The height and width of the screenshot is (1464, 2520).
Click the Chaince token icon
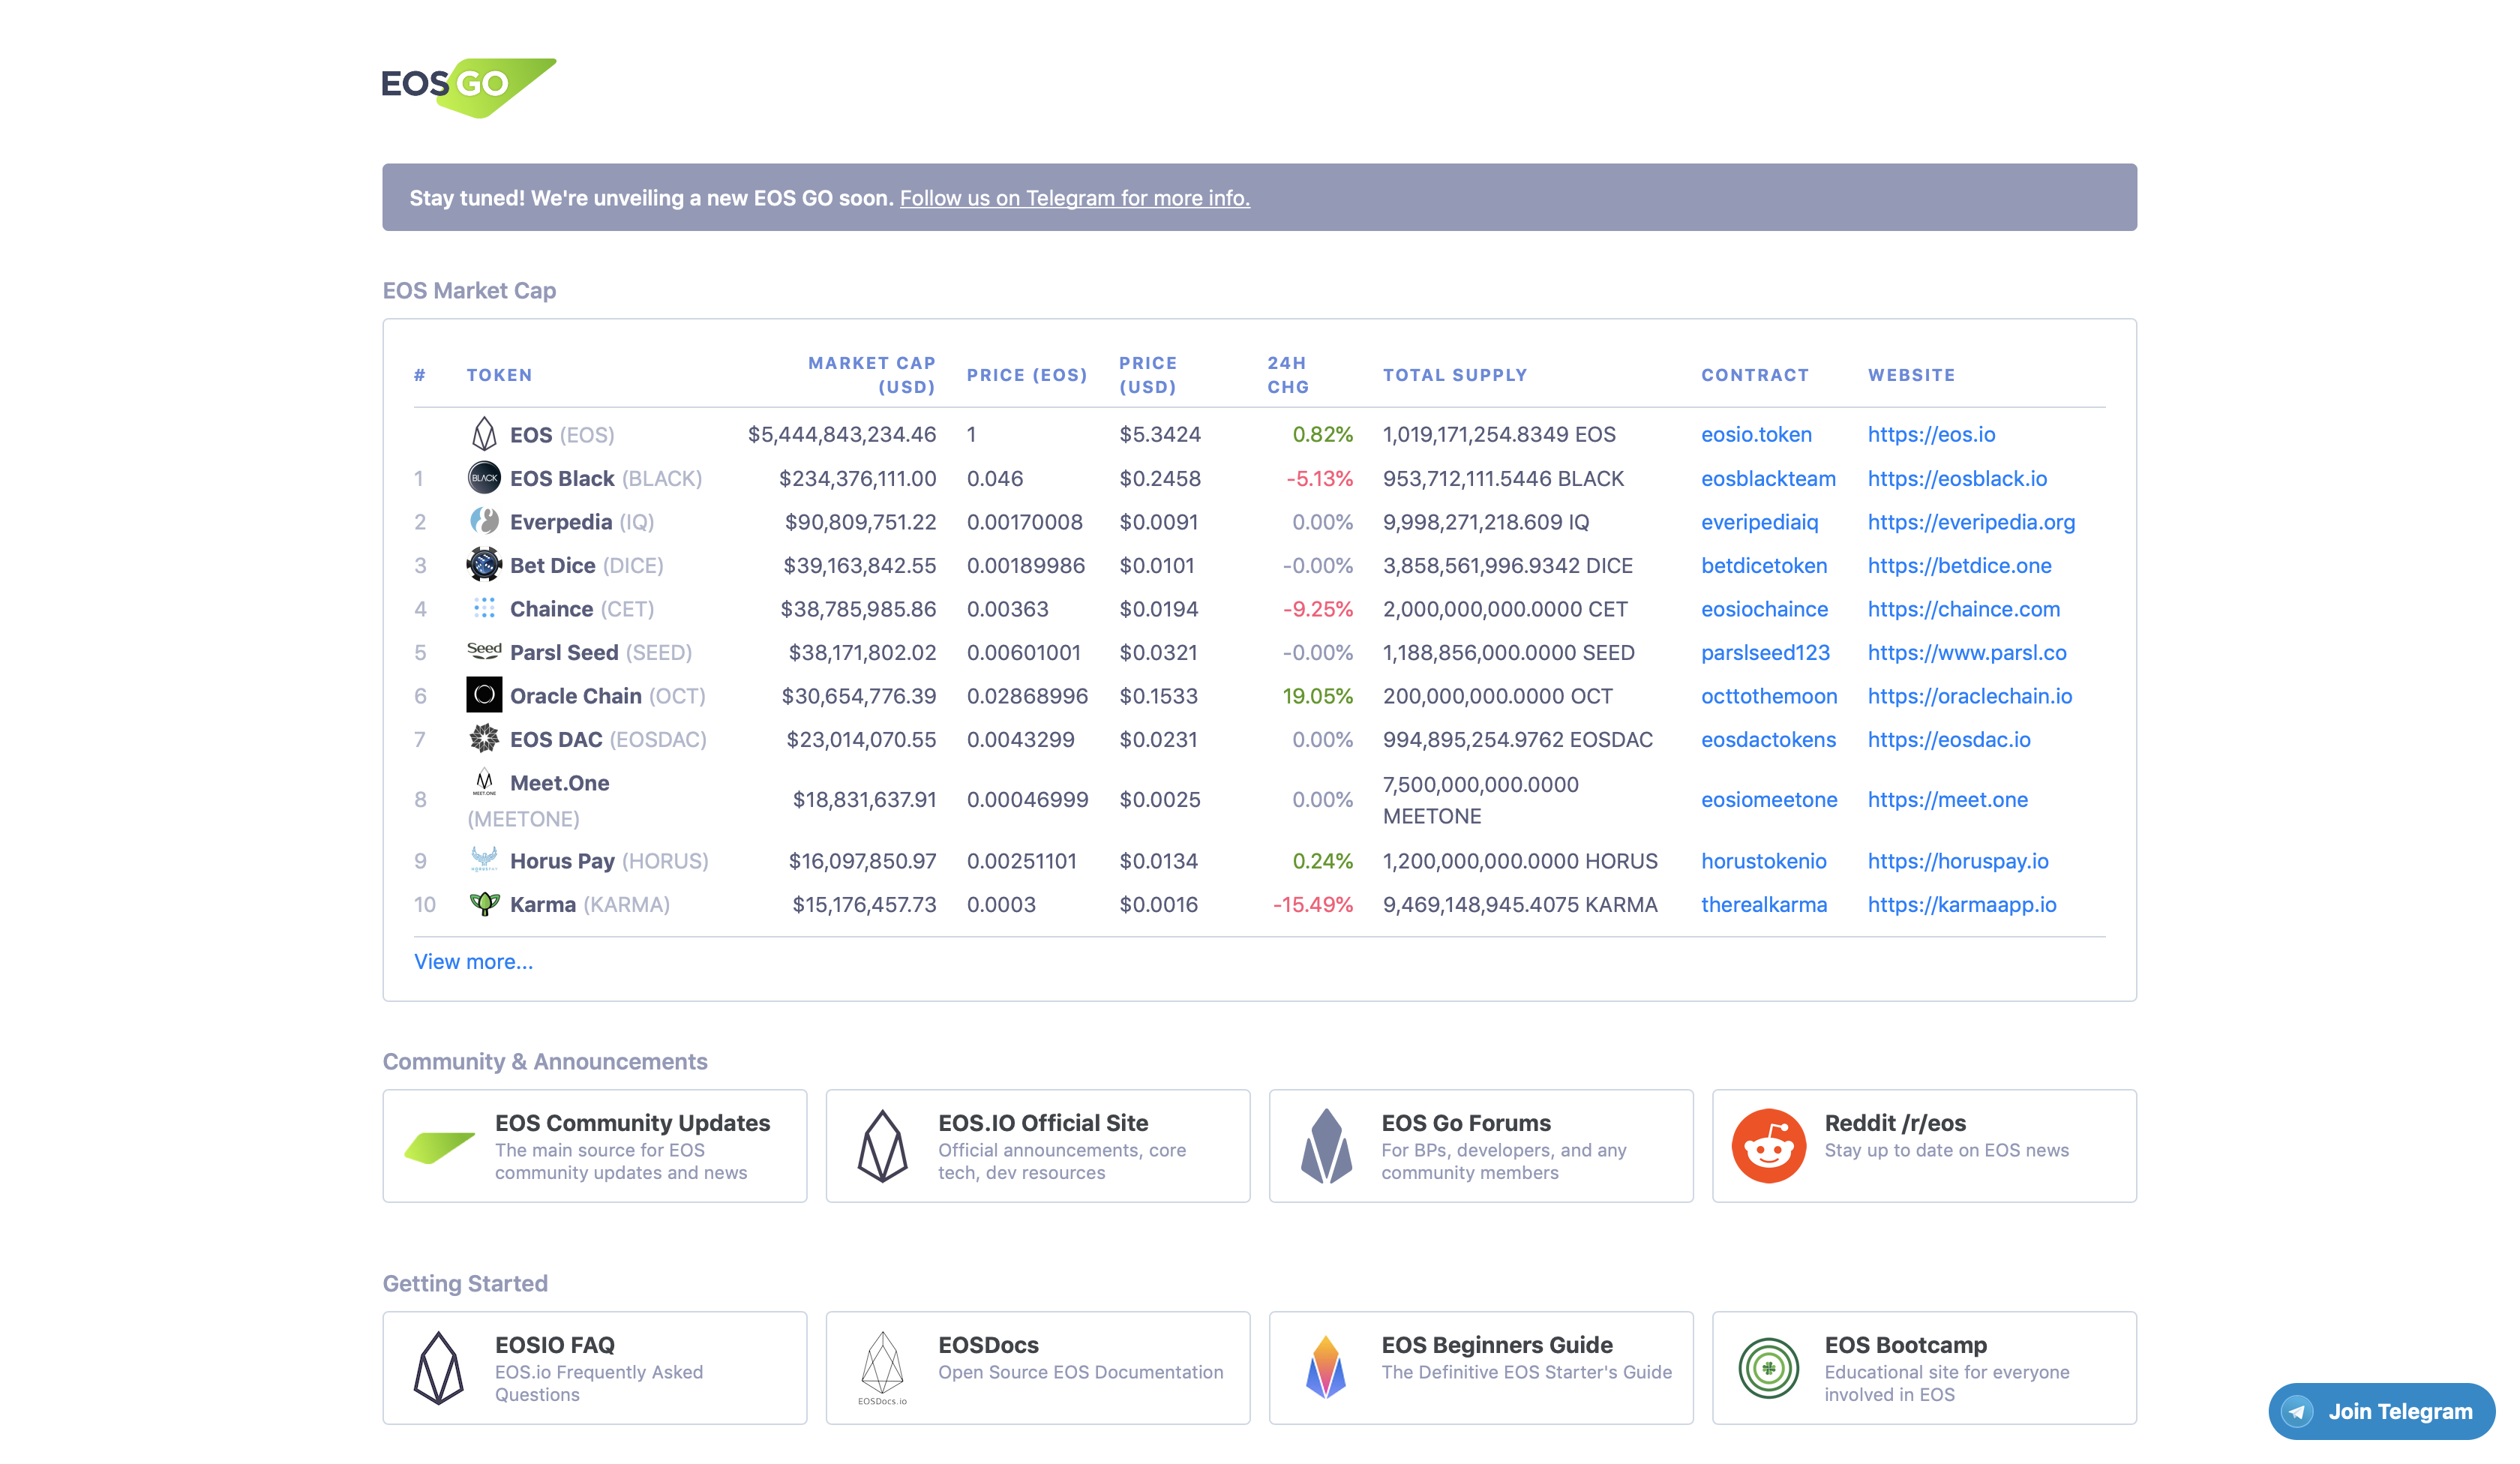(484, 608)
